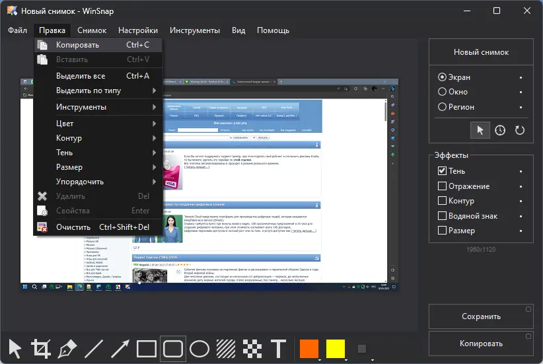This screenshot has height=364, width=543.
Task: Pick the orange color swatch
Action: pos(309,349)
